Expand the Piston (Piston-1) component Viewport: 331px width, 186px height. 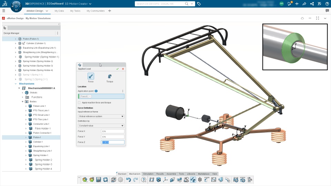tap(16, 39)
